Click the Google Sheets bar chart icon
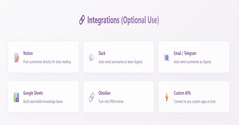The width and height of the screenshot is (239, 125). (x=16, y=97)
